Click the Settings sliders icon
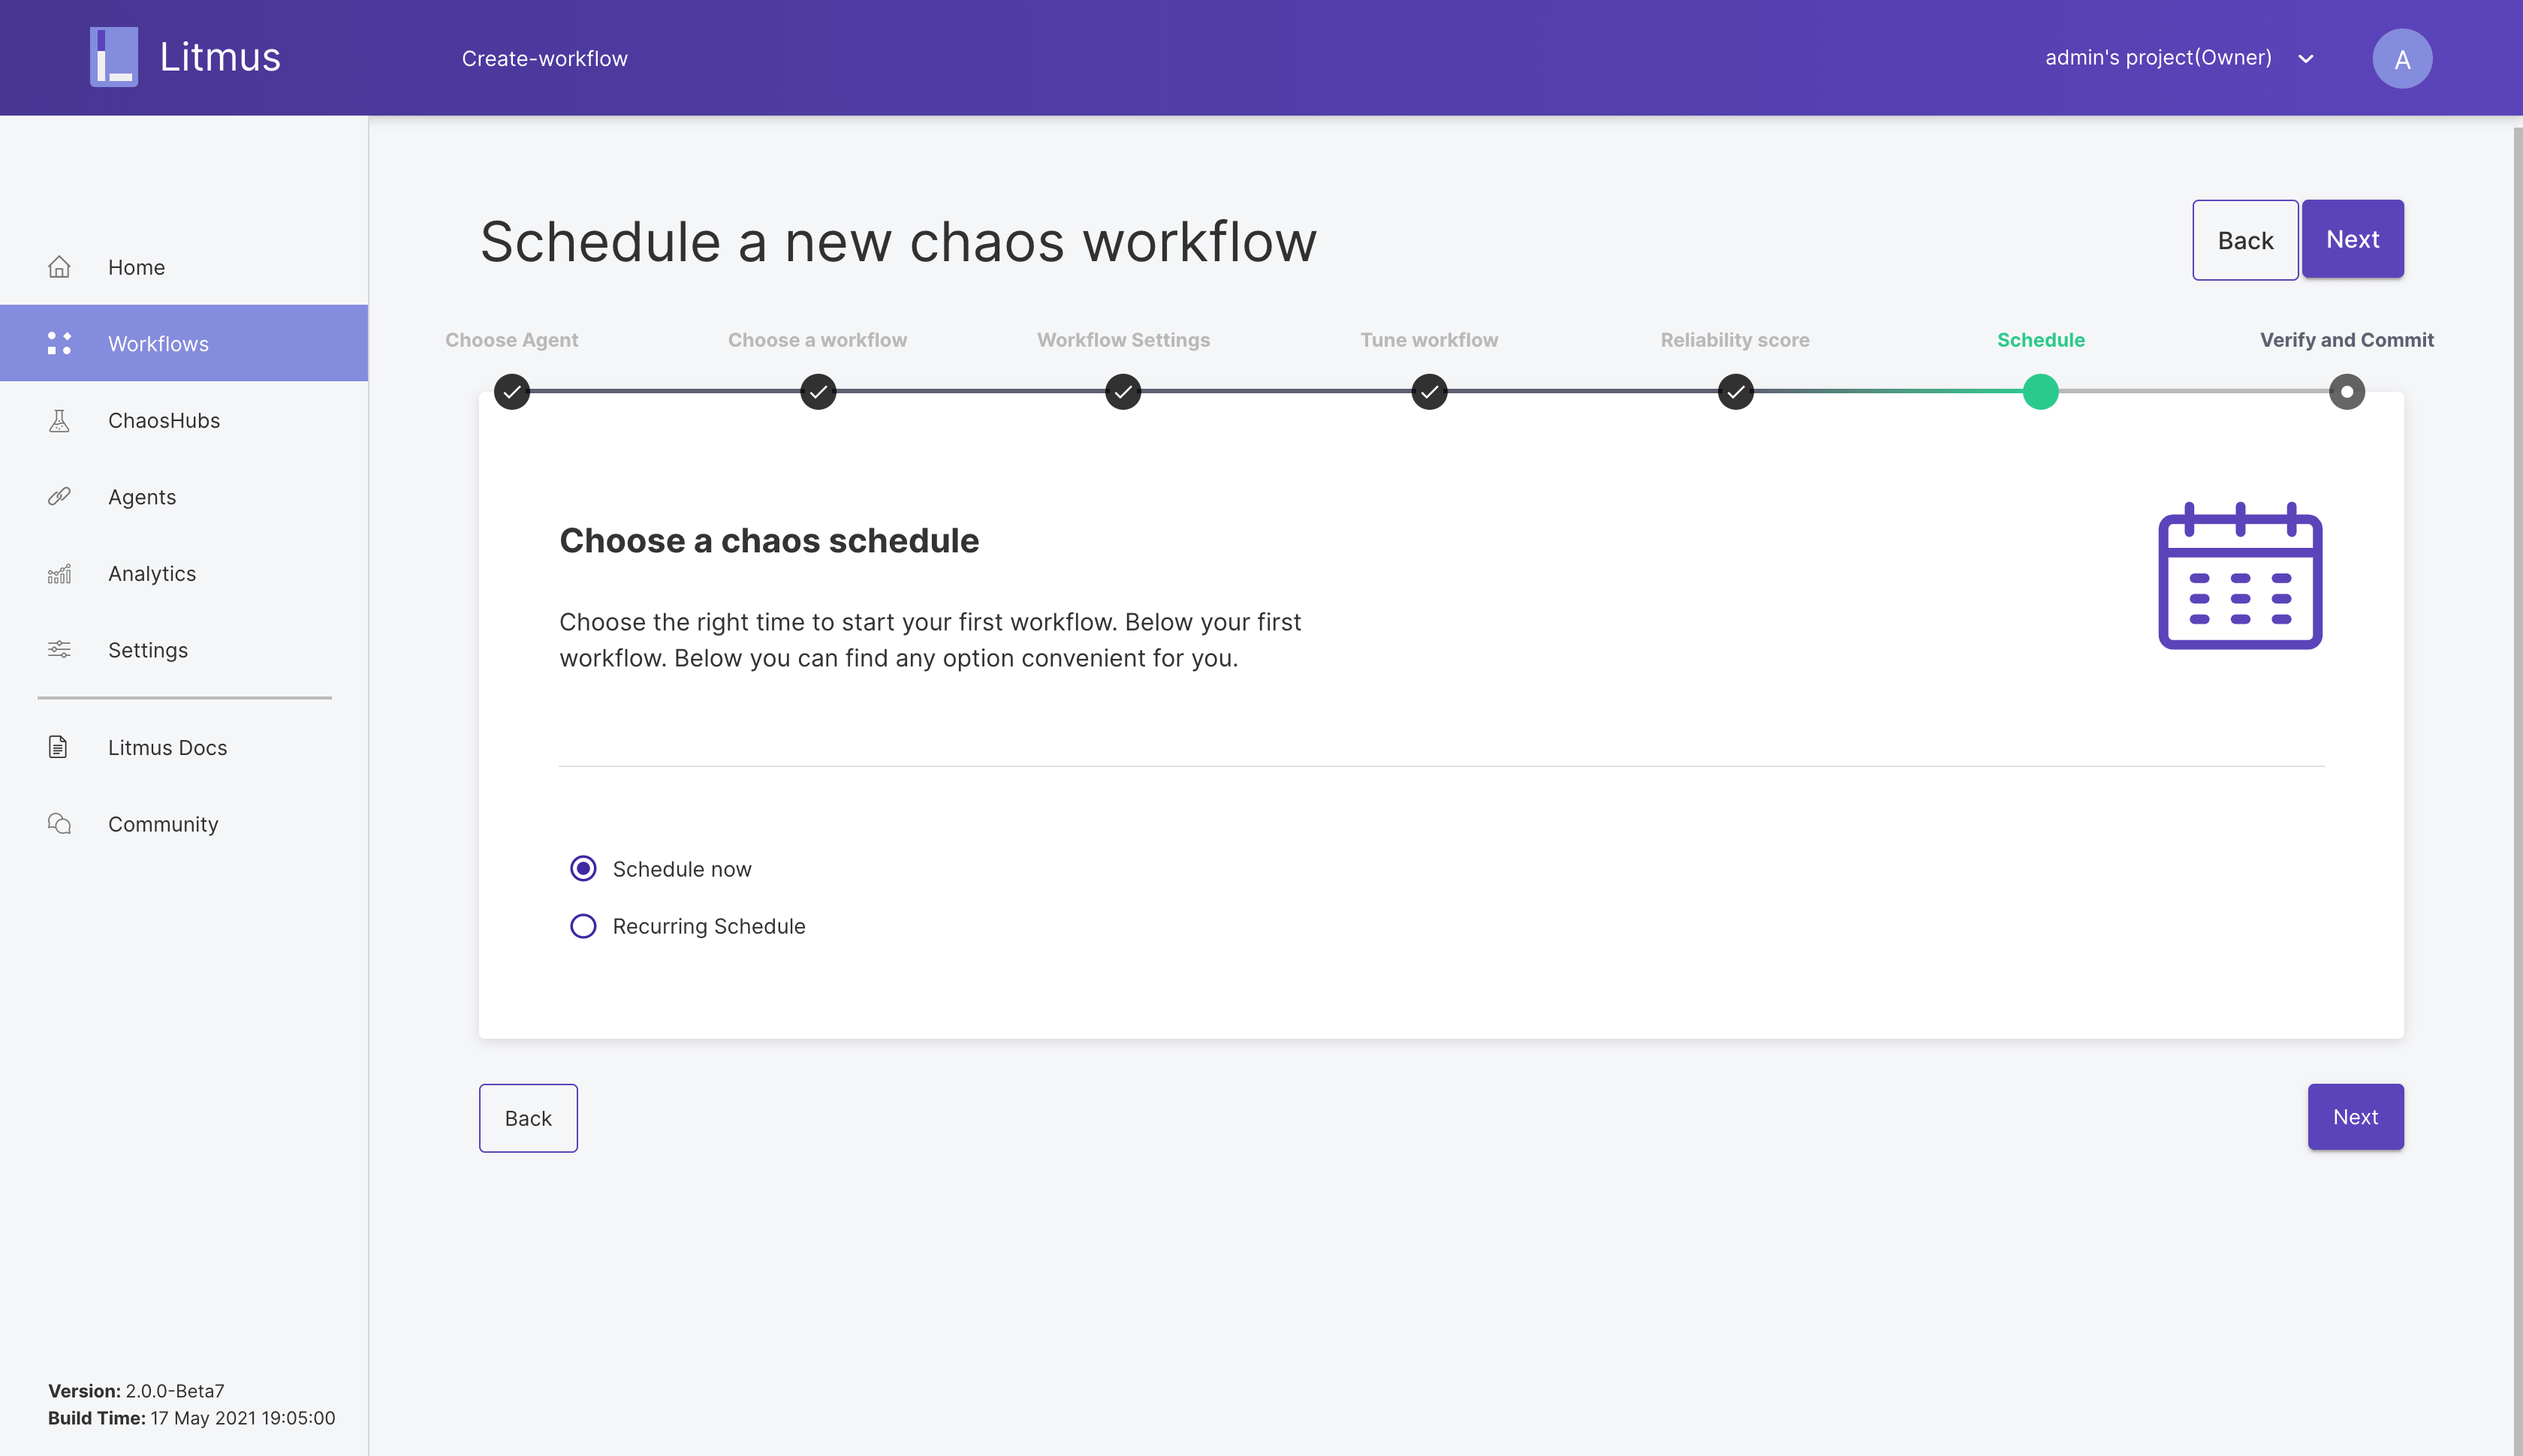Image resolution: width=2523 pixels, height=1456 pixels. click(x=60, y=650)
